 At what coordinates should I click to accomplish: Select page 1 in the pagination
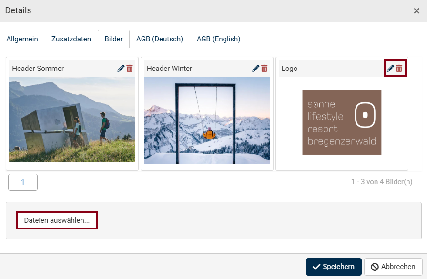(23, 182)
